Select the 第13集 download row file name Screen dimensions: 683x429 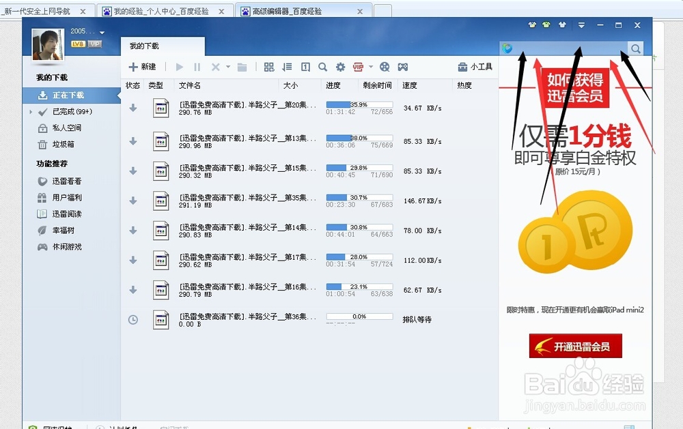pyautogui.click(x=247, y=138)
